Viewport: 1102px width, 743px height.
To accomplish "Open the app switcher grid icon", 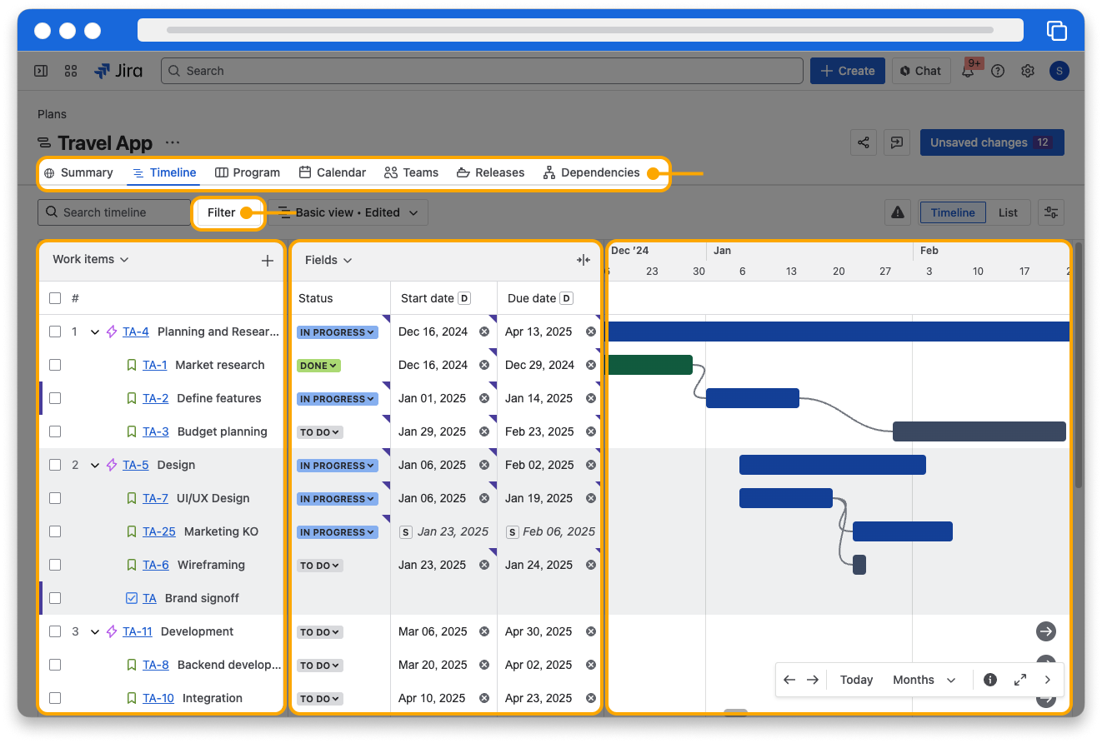I will (71, 71).
